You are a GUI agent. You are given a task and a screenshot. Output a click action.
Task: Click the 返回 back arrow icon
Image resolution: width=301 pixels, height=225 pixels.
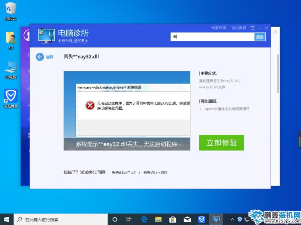point(40,57)
